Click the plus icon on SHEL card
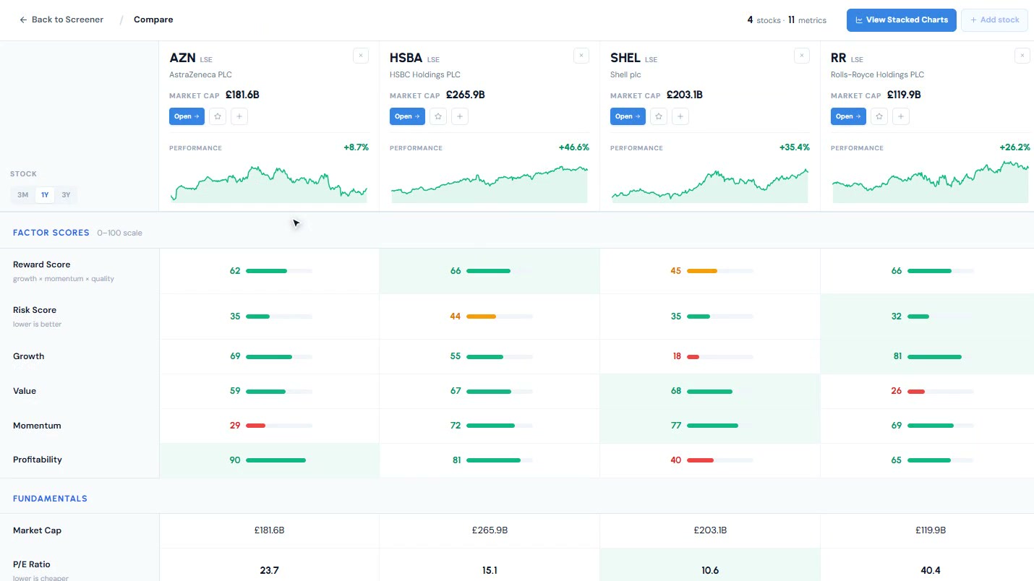The width and height of the screenshot is (1034, 581). [x=680, y=116]
